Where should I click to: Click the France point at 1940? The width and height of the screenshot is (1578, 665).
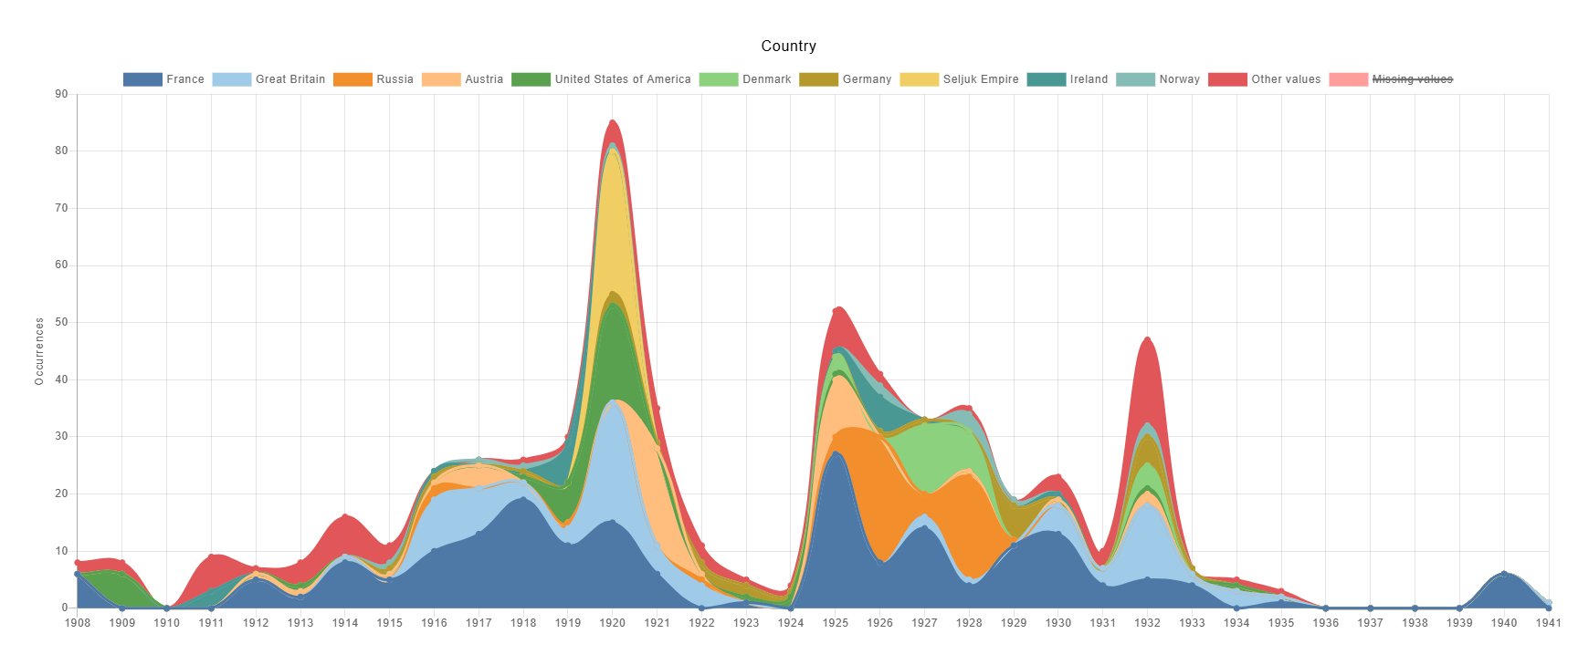pyautogui.click(x=1504, y=574)
